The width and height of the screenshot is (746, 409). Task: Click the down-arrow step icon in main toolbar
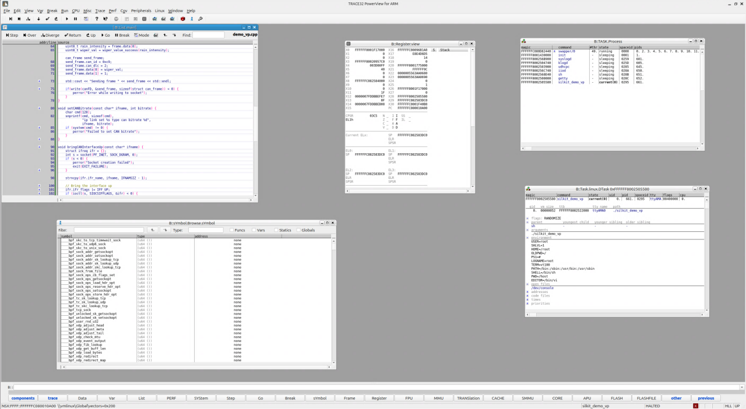(38, 19)
